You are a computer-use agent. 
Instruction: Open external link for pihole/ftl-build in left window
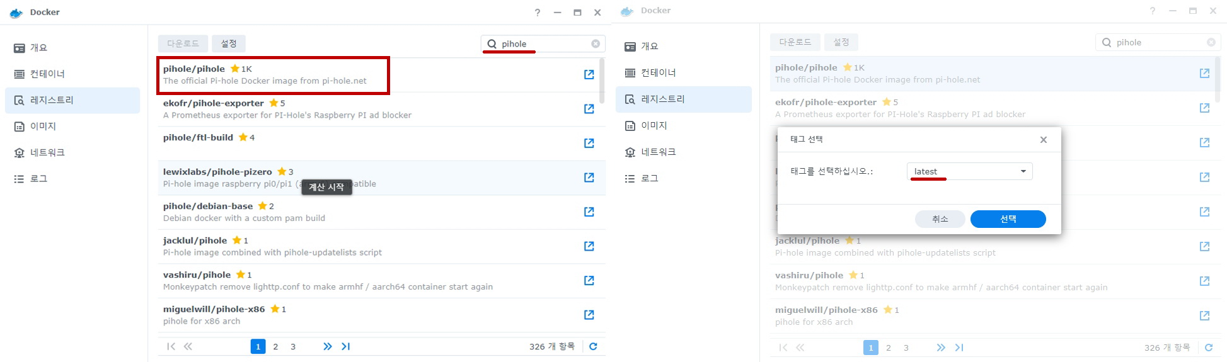[x=589, y=144]
